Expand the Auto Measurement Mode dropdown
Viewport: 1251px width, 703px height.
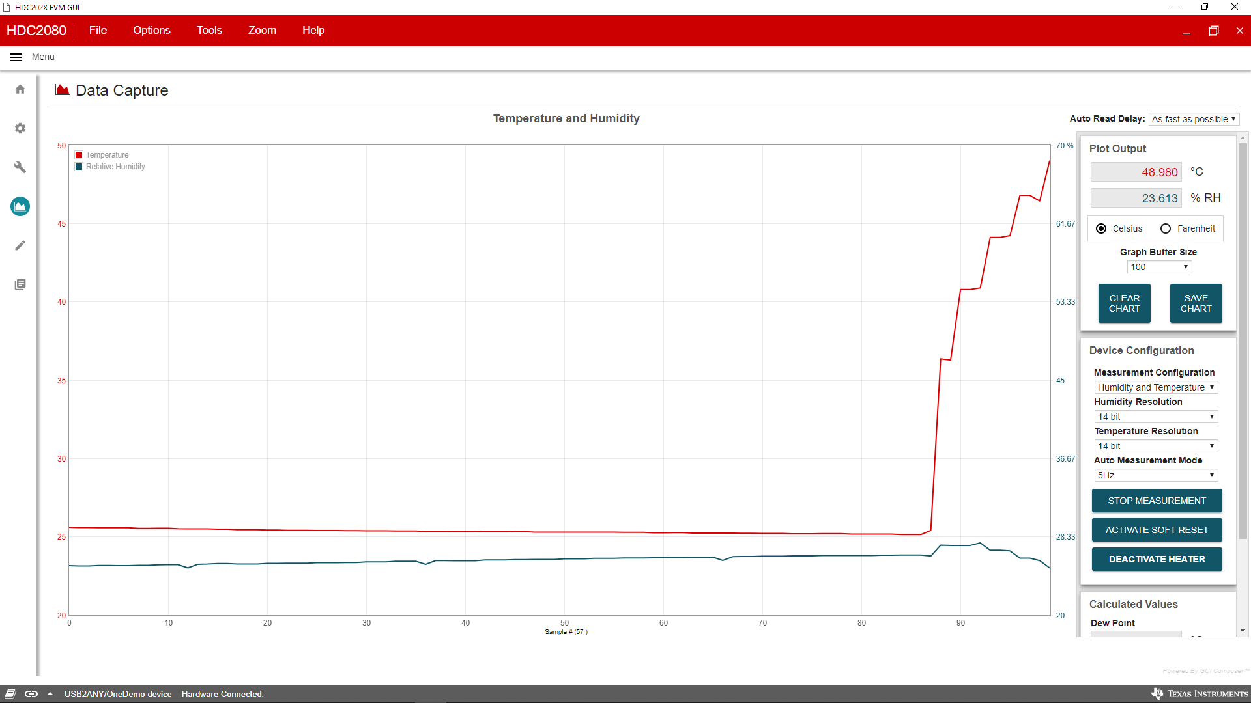click(1156, 475)
